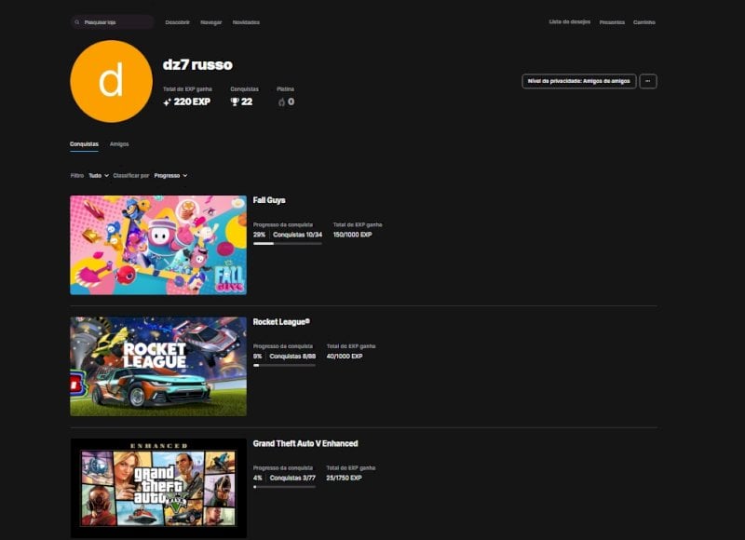
Task: Open Lista de desejos link
Action: [x=570, y=21]
